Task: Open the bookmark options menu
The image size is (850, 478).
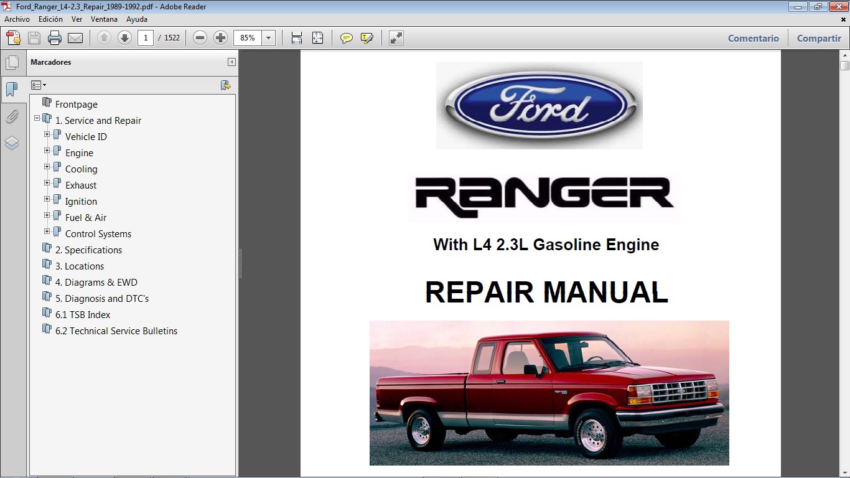Action: click(x=39, y=85)
